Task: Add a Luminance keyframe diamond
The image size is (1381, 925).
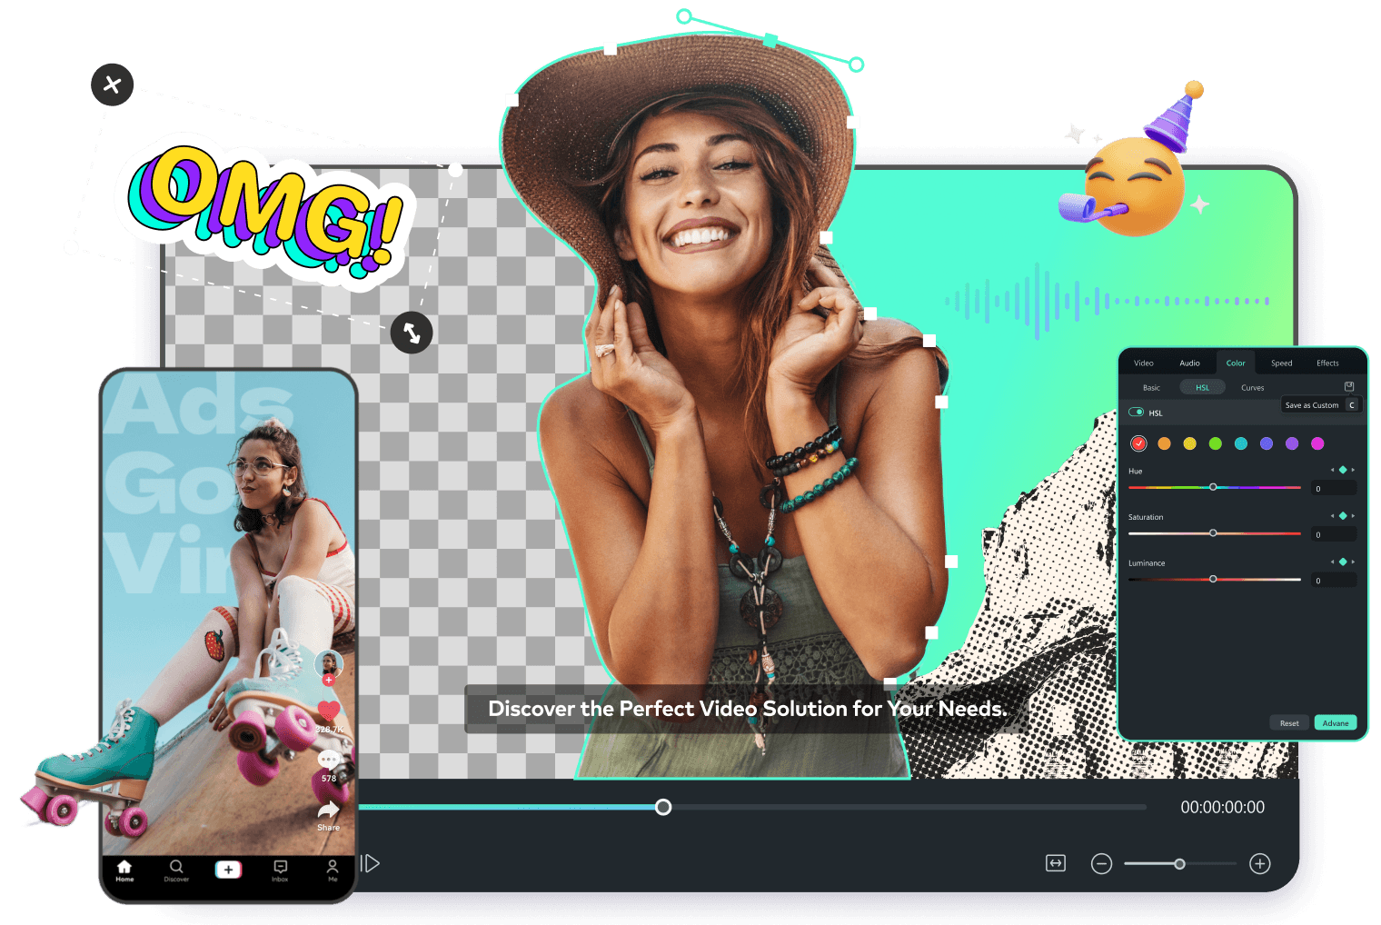Action: pos(1343,562)
